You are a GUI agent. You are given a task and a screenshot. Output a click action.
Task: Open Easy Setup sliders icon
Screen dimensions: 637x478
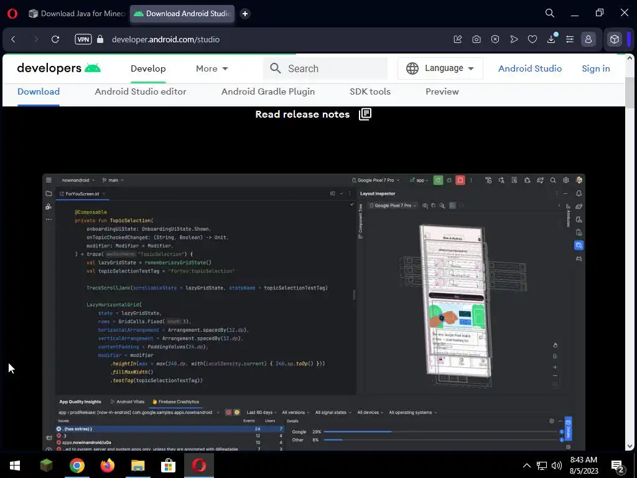point(570,39)
